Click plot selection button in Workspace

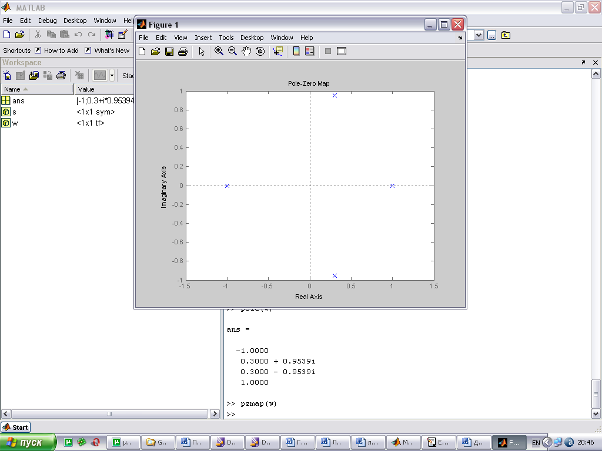point(100,75)
